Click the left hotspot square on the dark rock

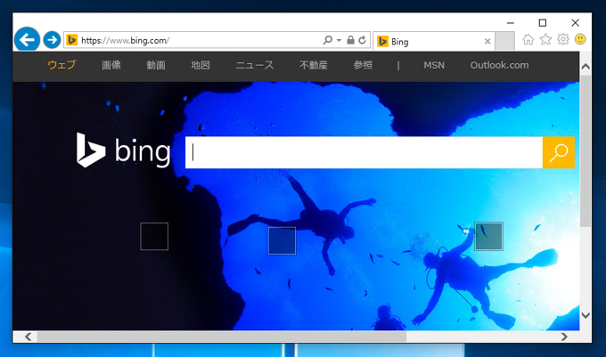tap(154, 236)
